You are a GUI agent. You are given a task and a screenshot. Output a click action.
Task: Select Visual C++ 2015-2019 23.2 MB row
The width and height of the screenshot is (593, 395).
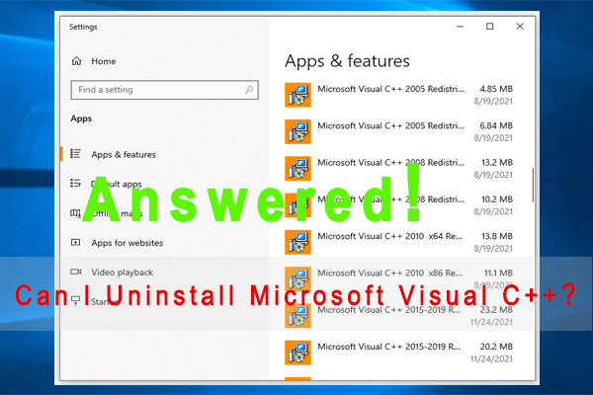tap(399, 316)
